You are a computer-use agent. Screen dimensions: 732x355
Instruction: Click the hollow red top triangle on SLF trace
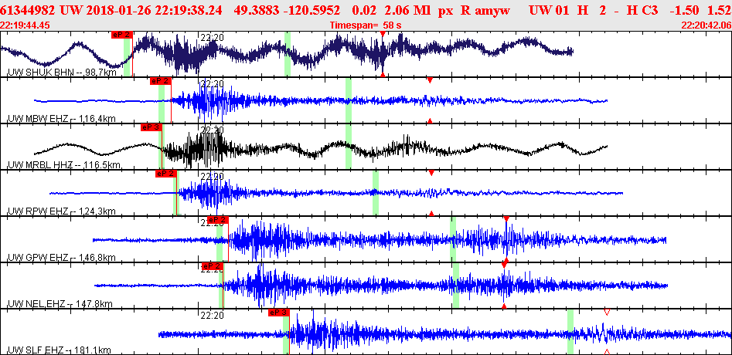coord(607,312)
